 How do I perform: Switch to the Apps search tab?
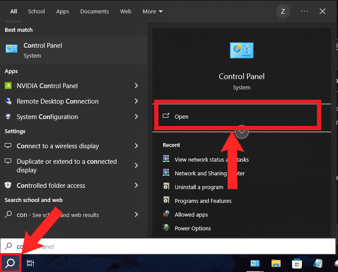63,12
